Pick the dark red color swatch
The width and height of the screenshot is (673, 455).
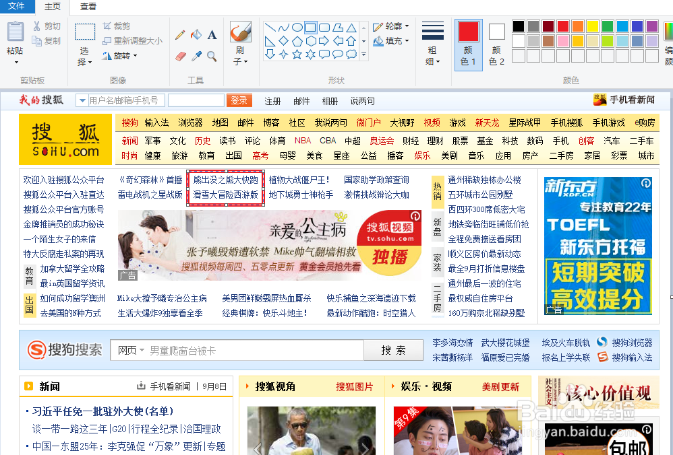tap(548, 26)
